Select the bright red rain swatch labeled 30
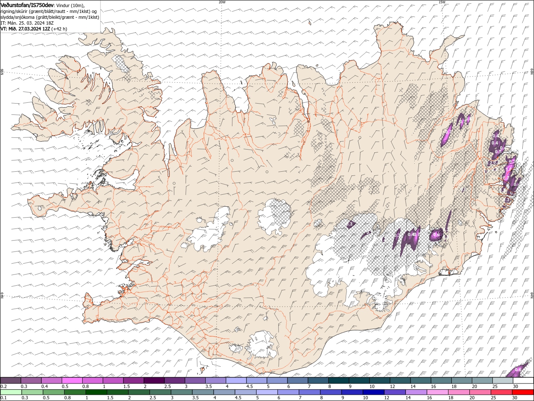 523,392
